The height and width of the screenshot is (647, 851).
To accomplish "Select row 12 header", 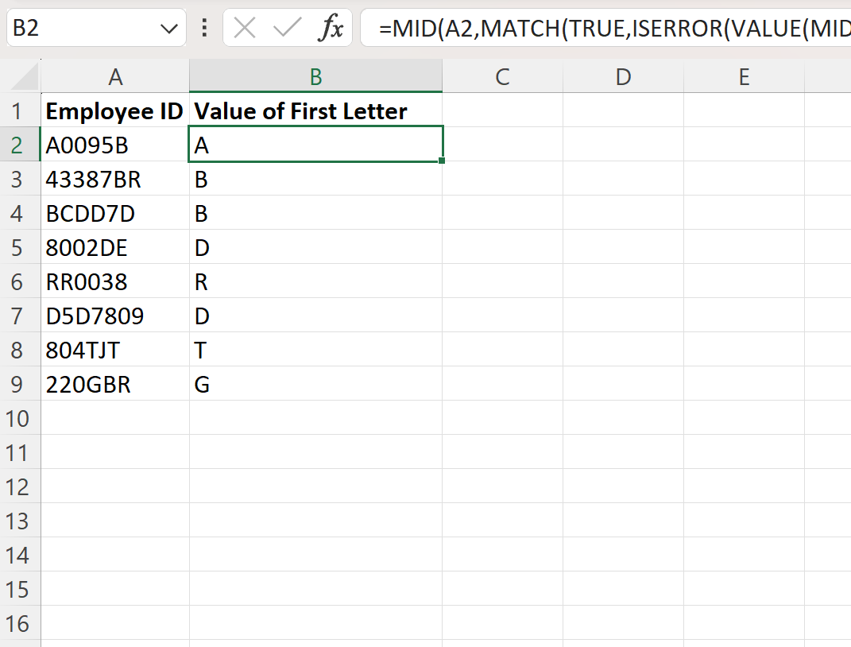I will coord(20,487).
